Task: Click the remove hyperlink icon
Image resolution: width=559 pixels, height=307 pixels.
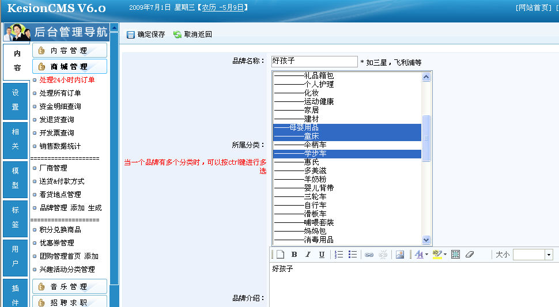Action: (x=383, y=254)
